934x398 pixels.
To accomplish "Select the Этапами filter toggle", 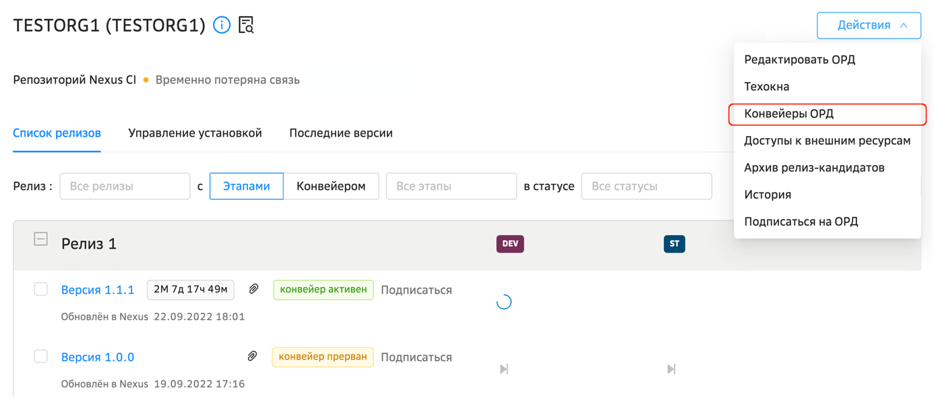I will (x=247, y=187).
